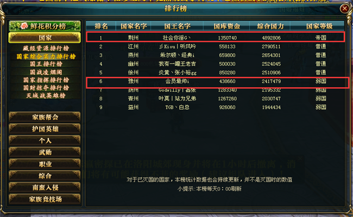Screen dimensions: 353x217
Task: Open the 国王排行榜 list
Action: click(x=46, y=64)
